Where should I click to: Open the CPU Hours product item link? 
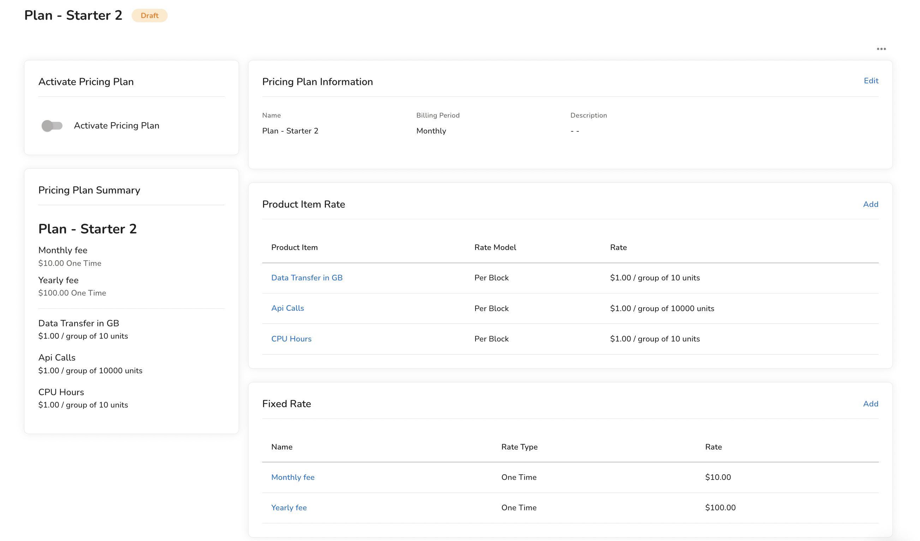(291, 339)
